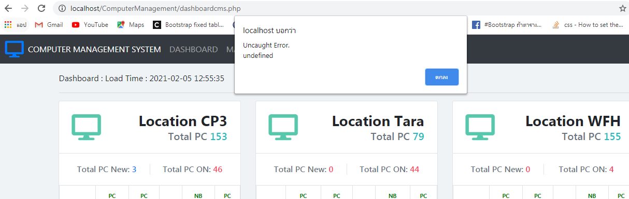The image size is (629, 199).
Task: Open the Gmail bookmark
Action: [x=49, y=24]
